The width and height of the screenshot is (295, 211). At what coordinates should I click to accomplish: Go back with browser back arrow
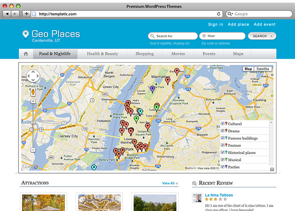[x=7, y=14]
